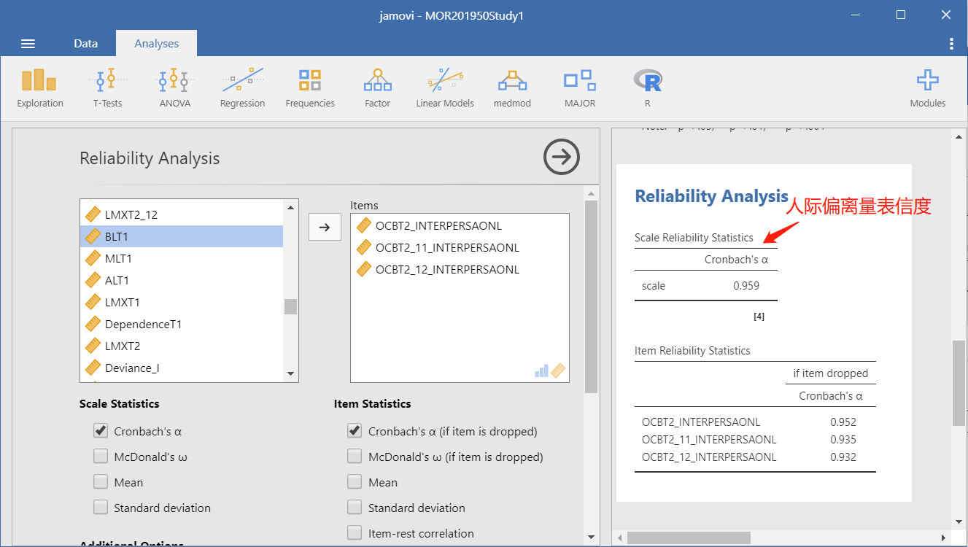Select variable ALT1 in list
This screenshot has width=968, height=547.
coord(182,280)
